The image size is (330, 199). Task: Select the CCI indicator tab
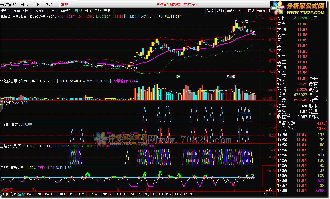point(154,194)
